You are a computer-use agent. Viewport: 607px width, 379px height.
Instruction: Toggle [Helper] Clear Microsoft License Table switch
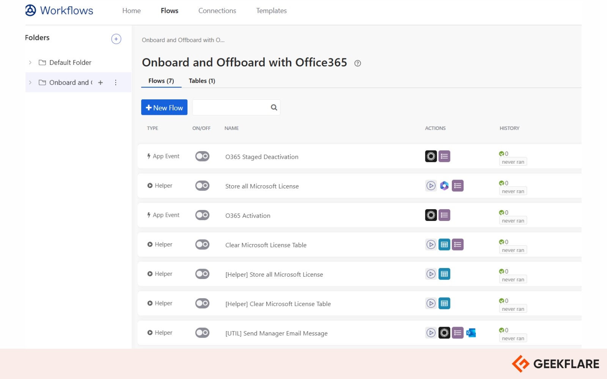point(202,303)
